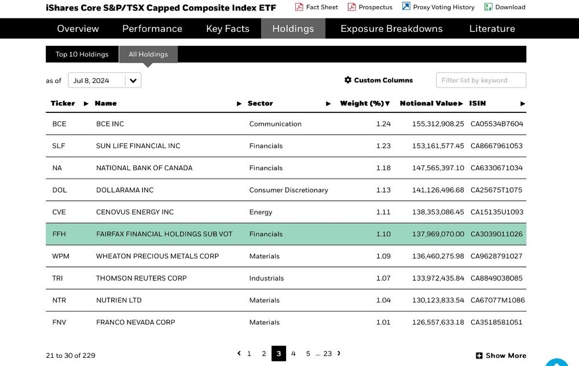Click the Prospectus link text

(x=376, y=7)
